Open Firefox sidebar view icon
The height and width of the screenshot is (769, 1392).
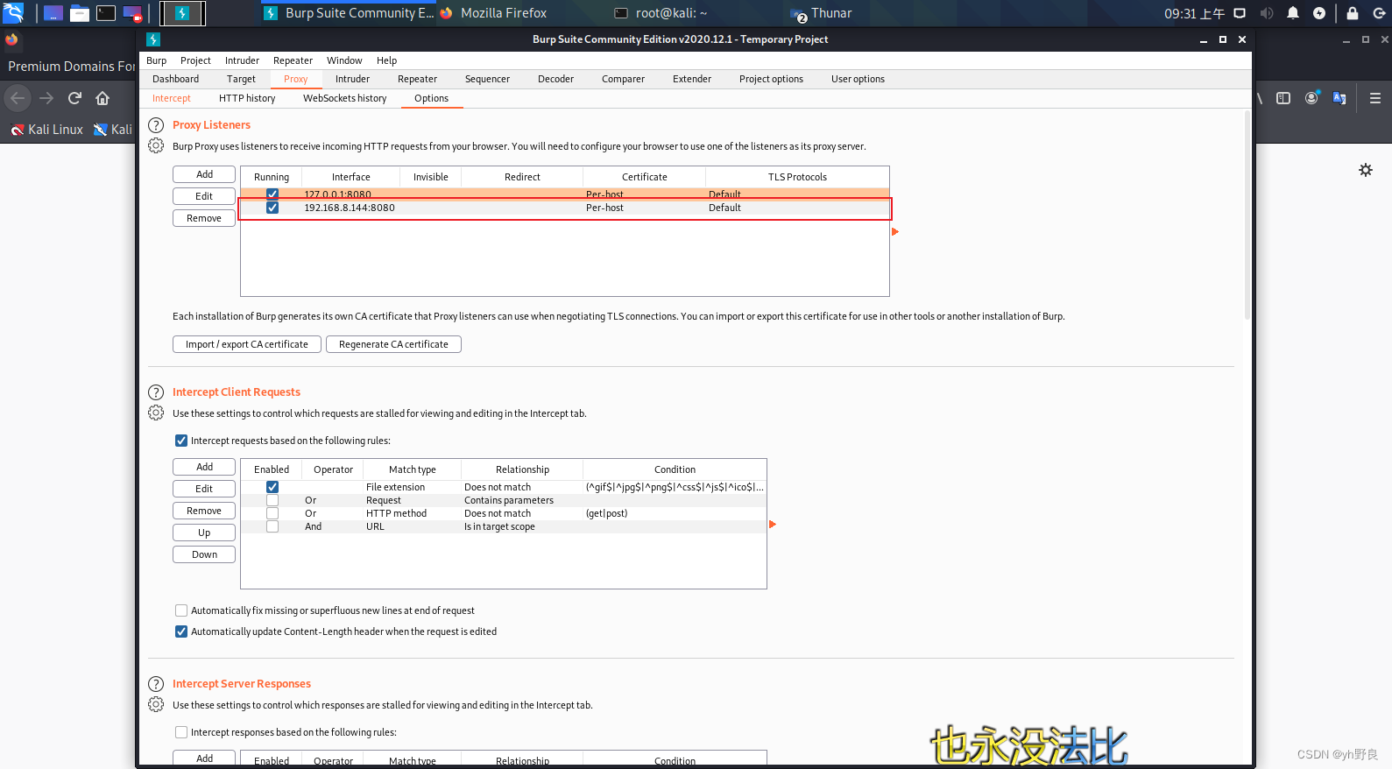point(1283,98)
